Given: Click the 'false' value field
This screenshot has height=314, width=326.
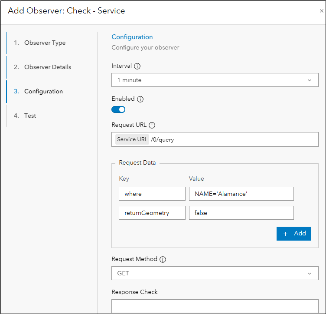Looking at the screenshot, I should [241, 213].
